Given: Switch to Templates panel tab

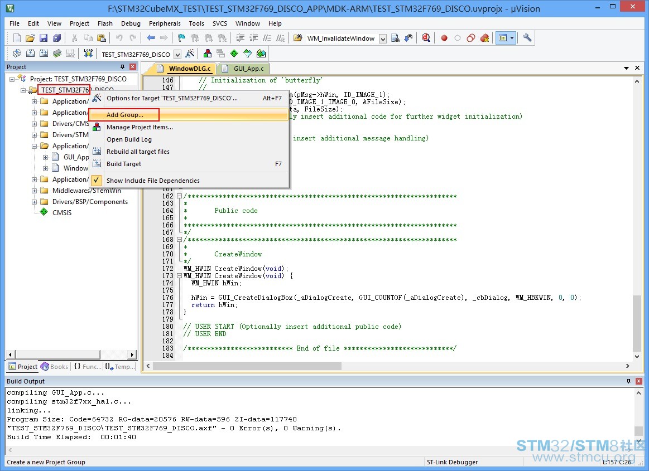Looking at the screenshot, I should coord(121,366).
